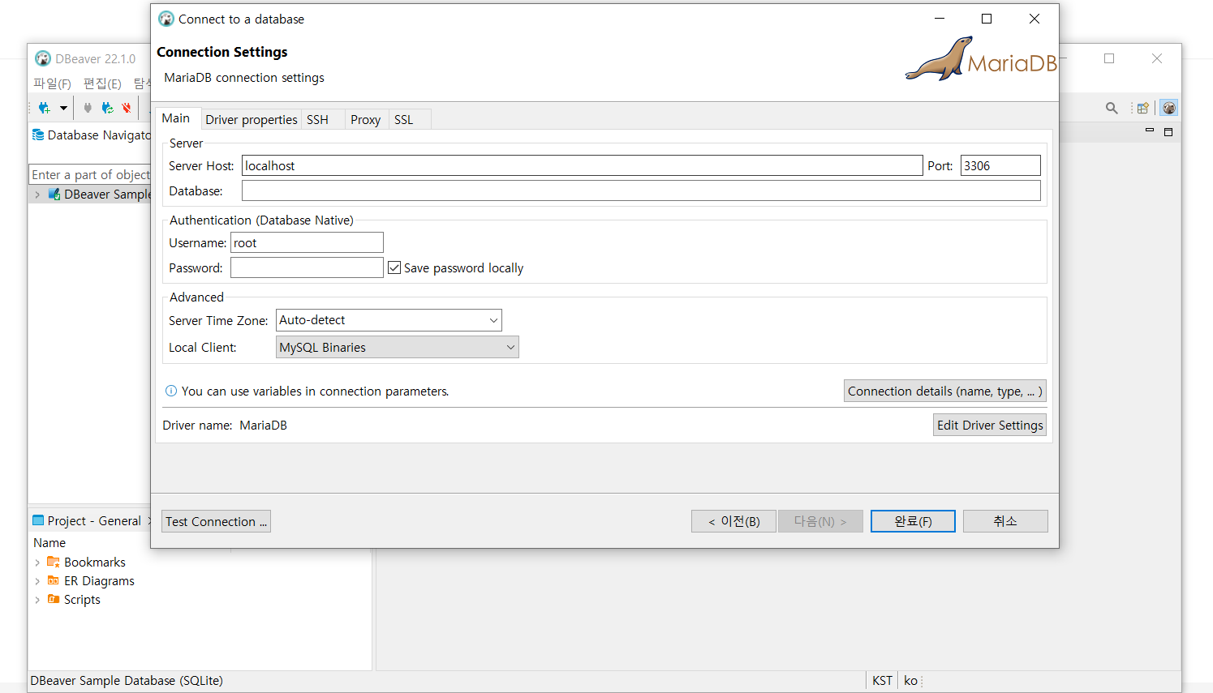
Task: Click the search magnifier icon in DBeaver toolbar
Action: 1112,108
